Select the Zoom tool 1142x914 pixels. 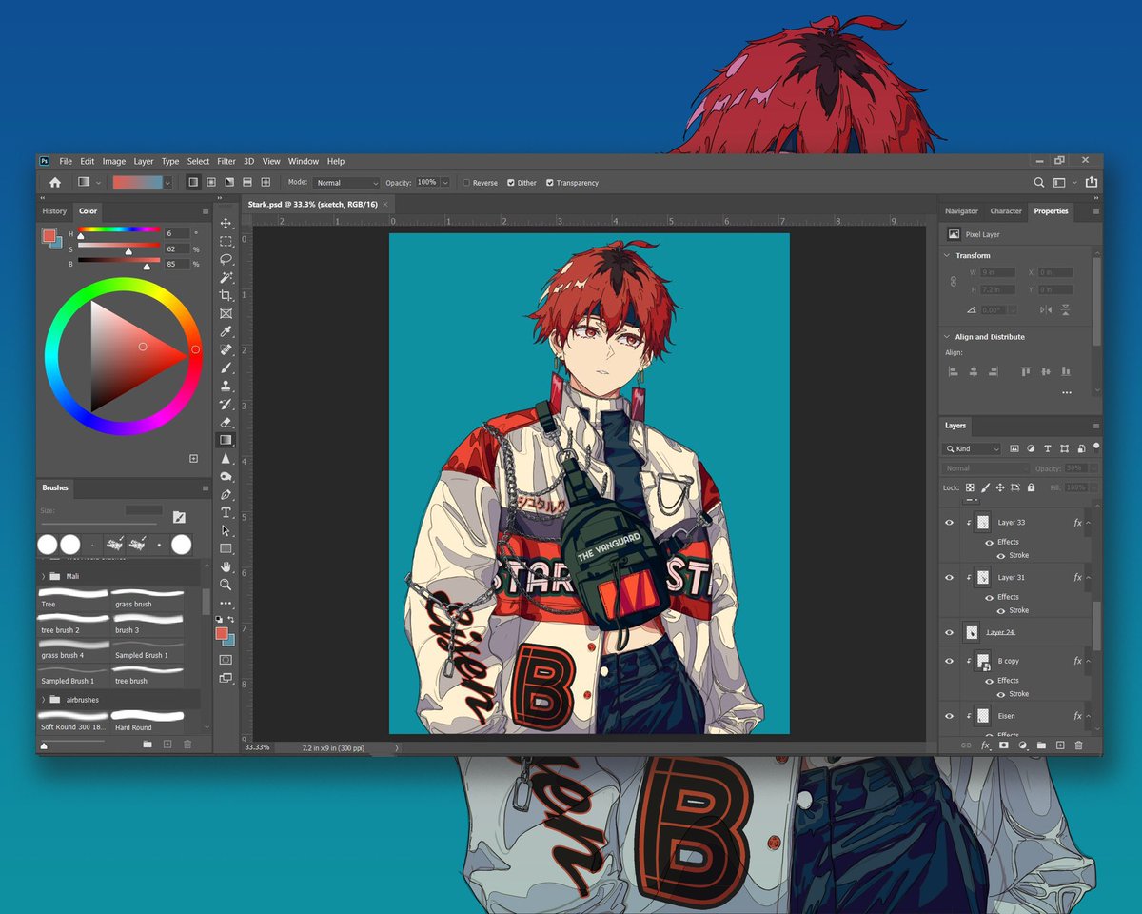click(x=226, y=585)
